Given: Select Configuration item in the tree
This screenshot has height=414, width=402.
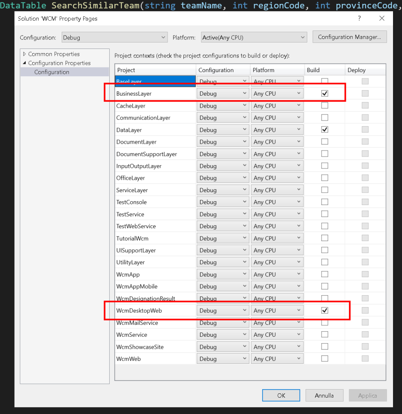Looking at the screenshot, I should (x=52, y=72).
